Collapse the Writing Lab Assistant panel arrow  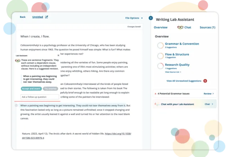(x=151, y=18)
